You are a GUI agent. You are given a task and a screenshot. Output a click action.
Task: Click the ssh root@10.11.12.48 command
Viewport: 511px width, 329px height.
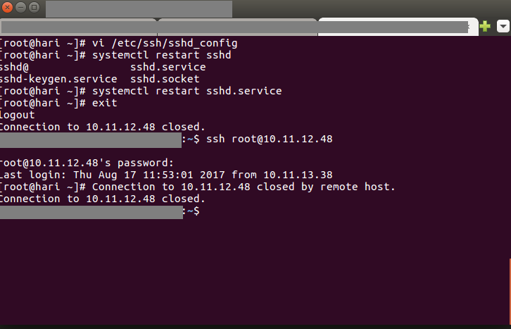[x=269, y=139]
